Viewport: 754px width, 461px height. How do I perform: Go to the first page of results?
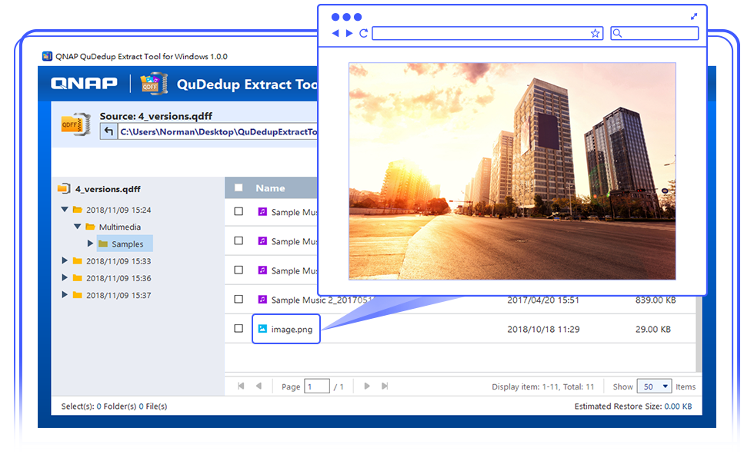pos(242,386)
